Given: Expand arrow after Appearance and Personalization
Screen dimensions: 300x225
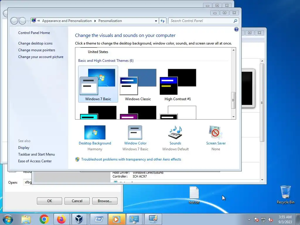Looking at the screenshot, I should (x=95, y=21).
